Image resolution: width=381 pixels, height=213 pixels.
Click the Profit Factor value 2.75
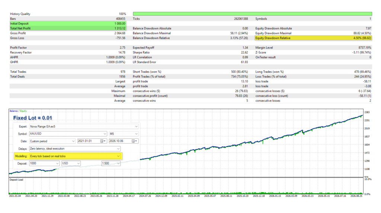click(x=122, y=48)
